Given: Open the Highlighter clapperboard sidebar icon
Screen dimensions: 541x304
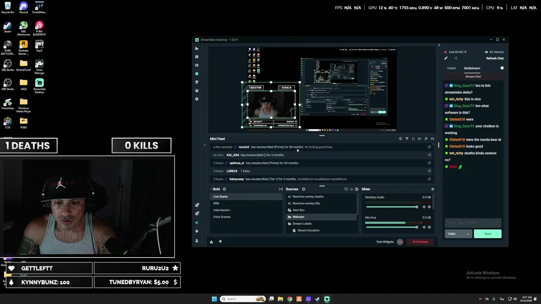Looking at the screenshot, I should 197,90.
